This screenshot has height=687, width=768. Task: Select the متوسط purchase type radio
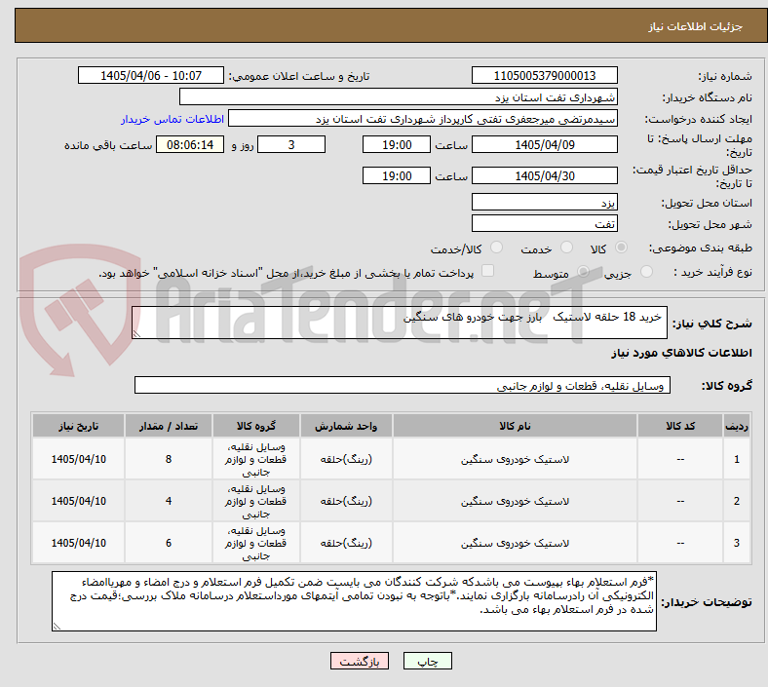click(x=583, y=272)
